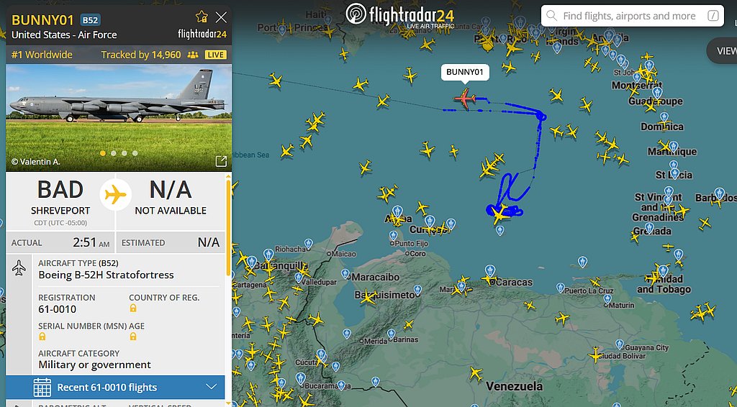Open aircraft photo in new window icon
The height and width of the screenshot is (407, 737).
pos(221,162)
